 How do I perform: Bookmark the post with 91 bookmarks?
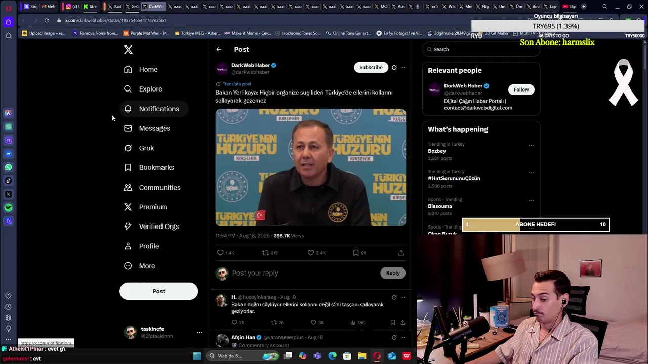click(x=359, y=253)
